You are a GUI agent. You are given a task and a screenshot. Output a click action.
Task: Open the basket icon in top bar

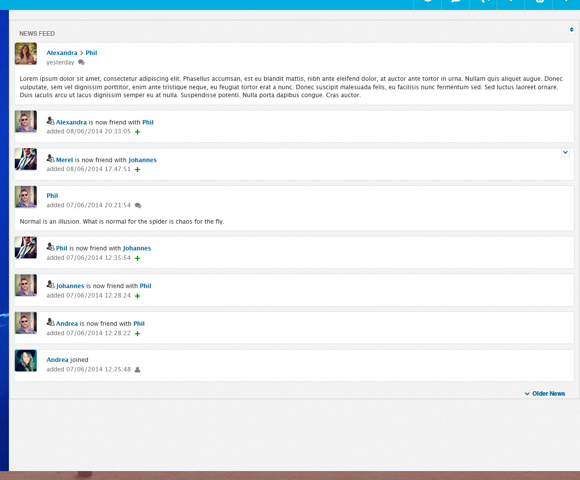click(539, 2)
